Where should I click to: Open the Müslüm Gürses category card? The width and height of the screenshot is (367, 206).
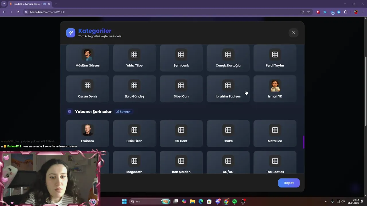87,58
